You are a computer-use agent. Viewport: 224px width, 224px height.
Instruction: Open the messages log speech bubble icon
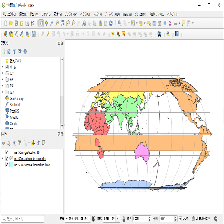(216, 218)
